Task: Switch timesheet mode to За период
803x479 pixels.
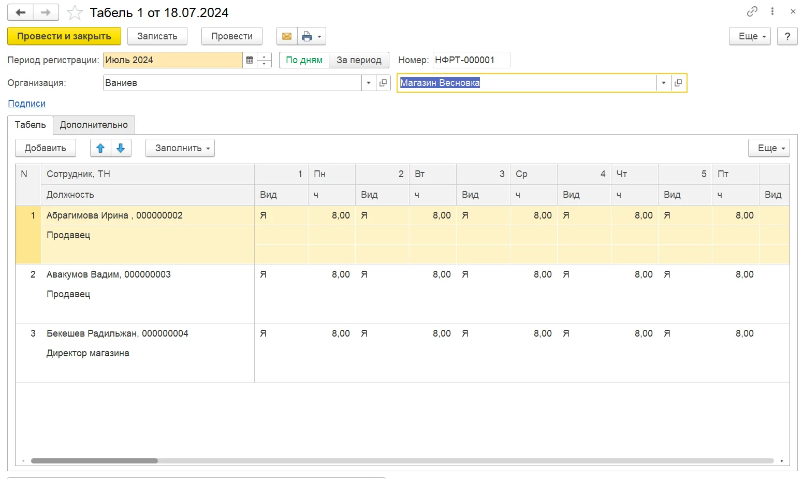Action: coord(359,60)
